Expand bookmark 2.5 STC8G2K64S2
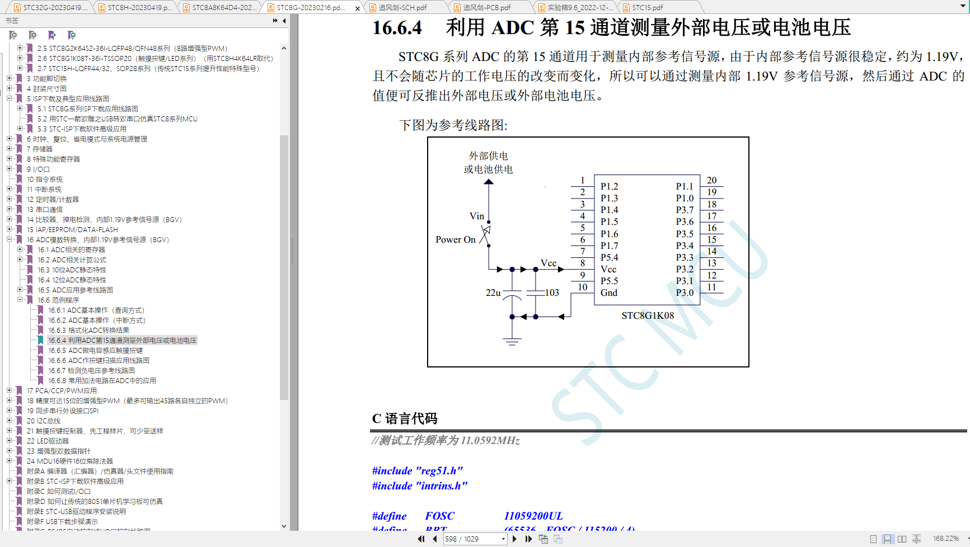The width and height of the screenshot is (970, 547). (20, 48)
